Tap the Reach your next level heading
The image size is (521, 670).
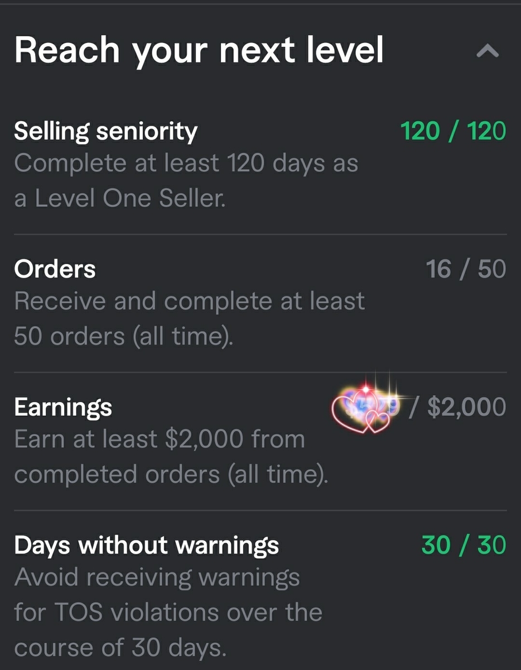tap(199, 50)
